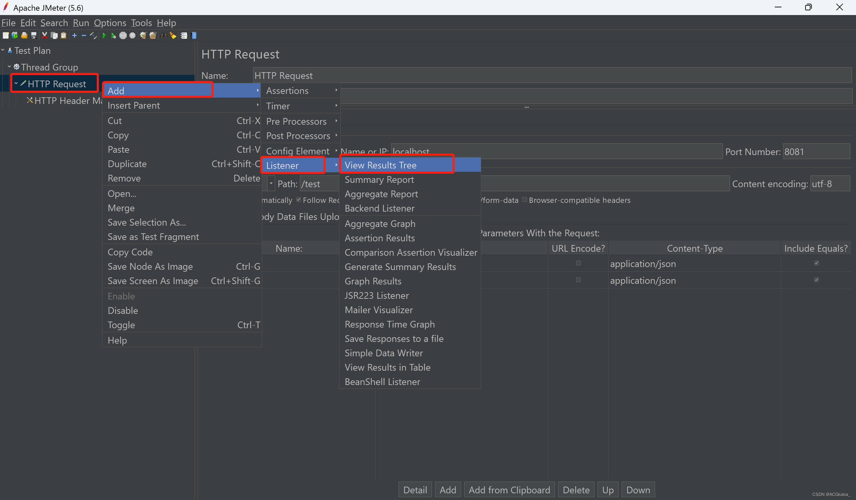Select Aggregate Report listener
856x500 pixels.
(x=410, y=194)
